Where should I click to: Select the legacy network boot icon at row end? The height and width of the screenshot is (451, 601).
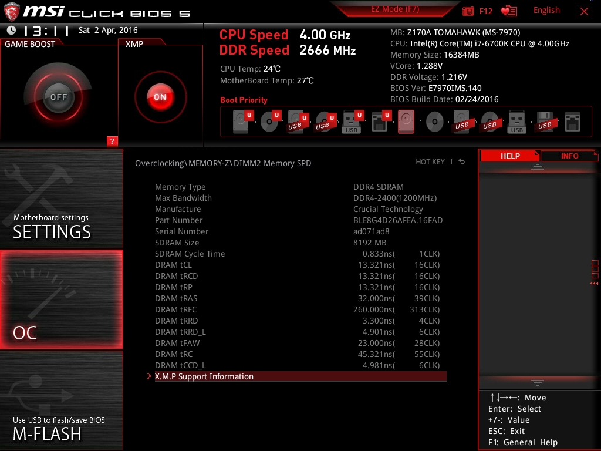tap(573, 122)
